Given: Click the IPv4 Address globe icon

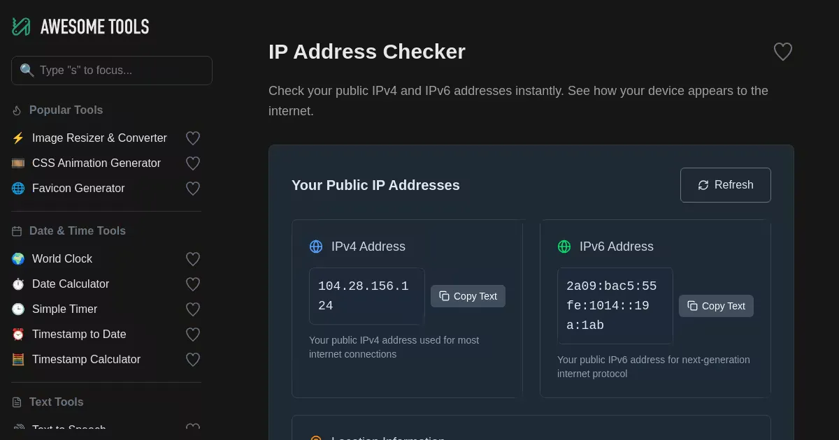Looking at the screenshot, I should tap(316, 247).
